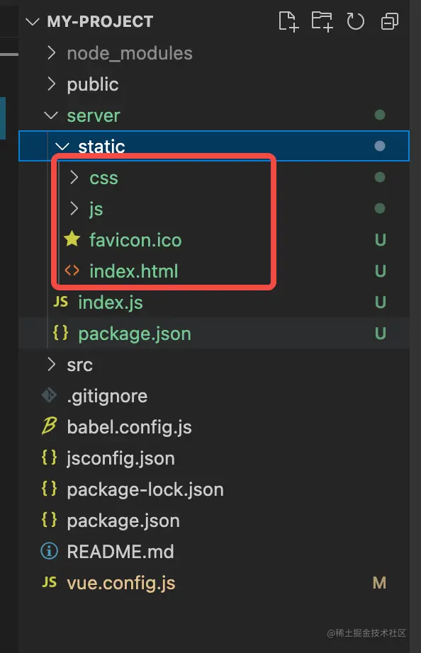The height and width of the screenshot is (653, 421).
Task: Collapse the MY-PROJECT root section
Action: [33, 22]
